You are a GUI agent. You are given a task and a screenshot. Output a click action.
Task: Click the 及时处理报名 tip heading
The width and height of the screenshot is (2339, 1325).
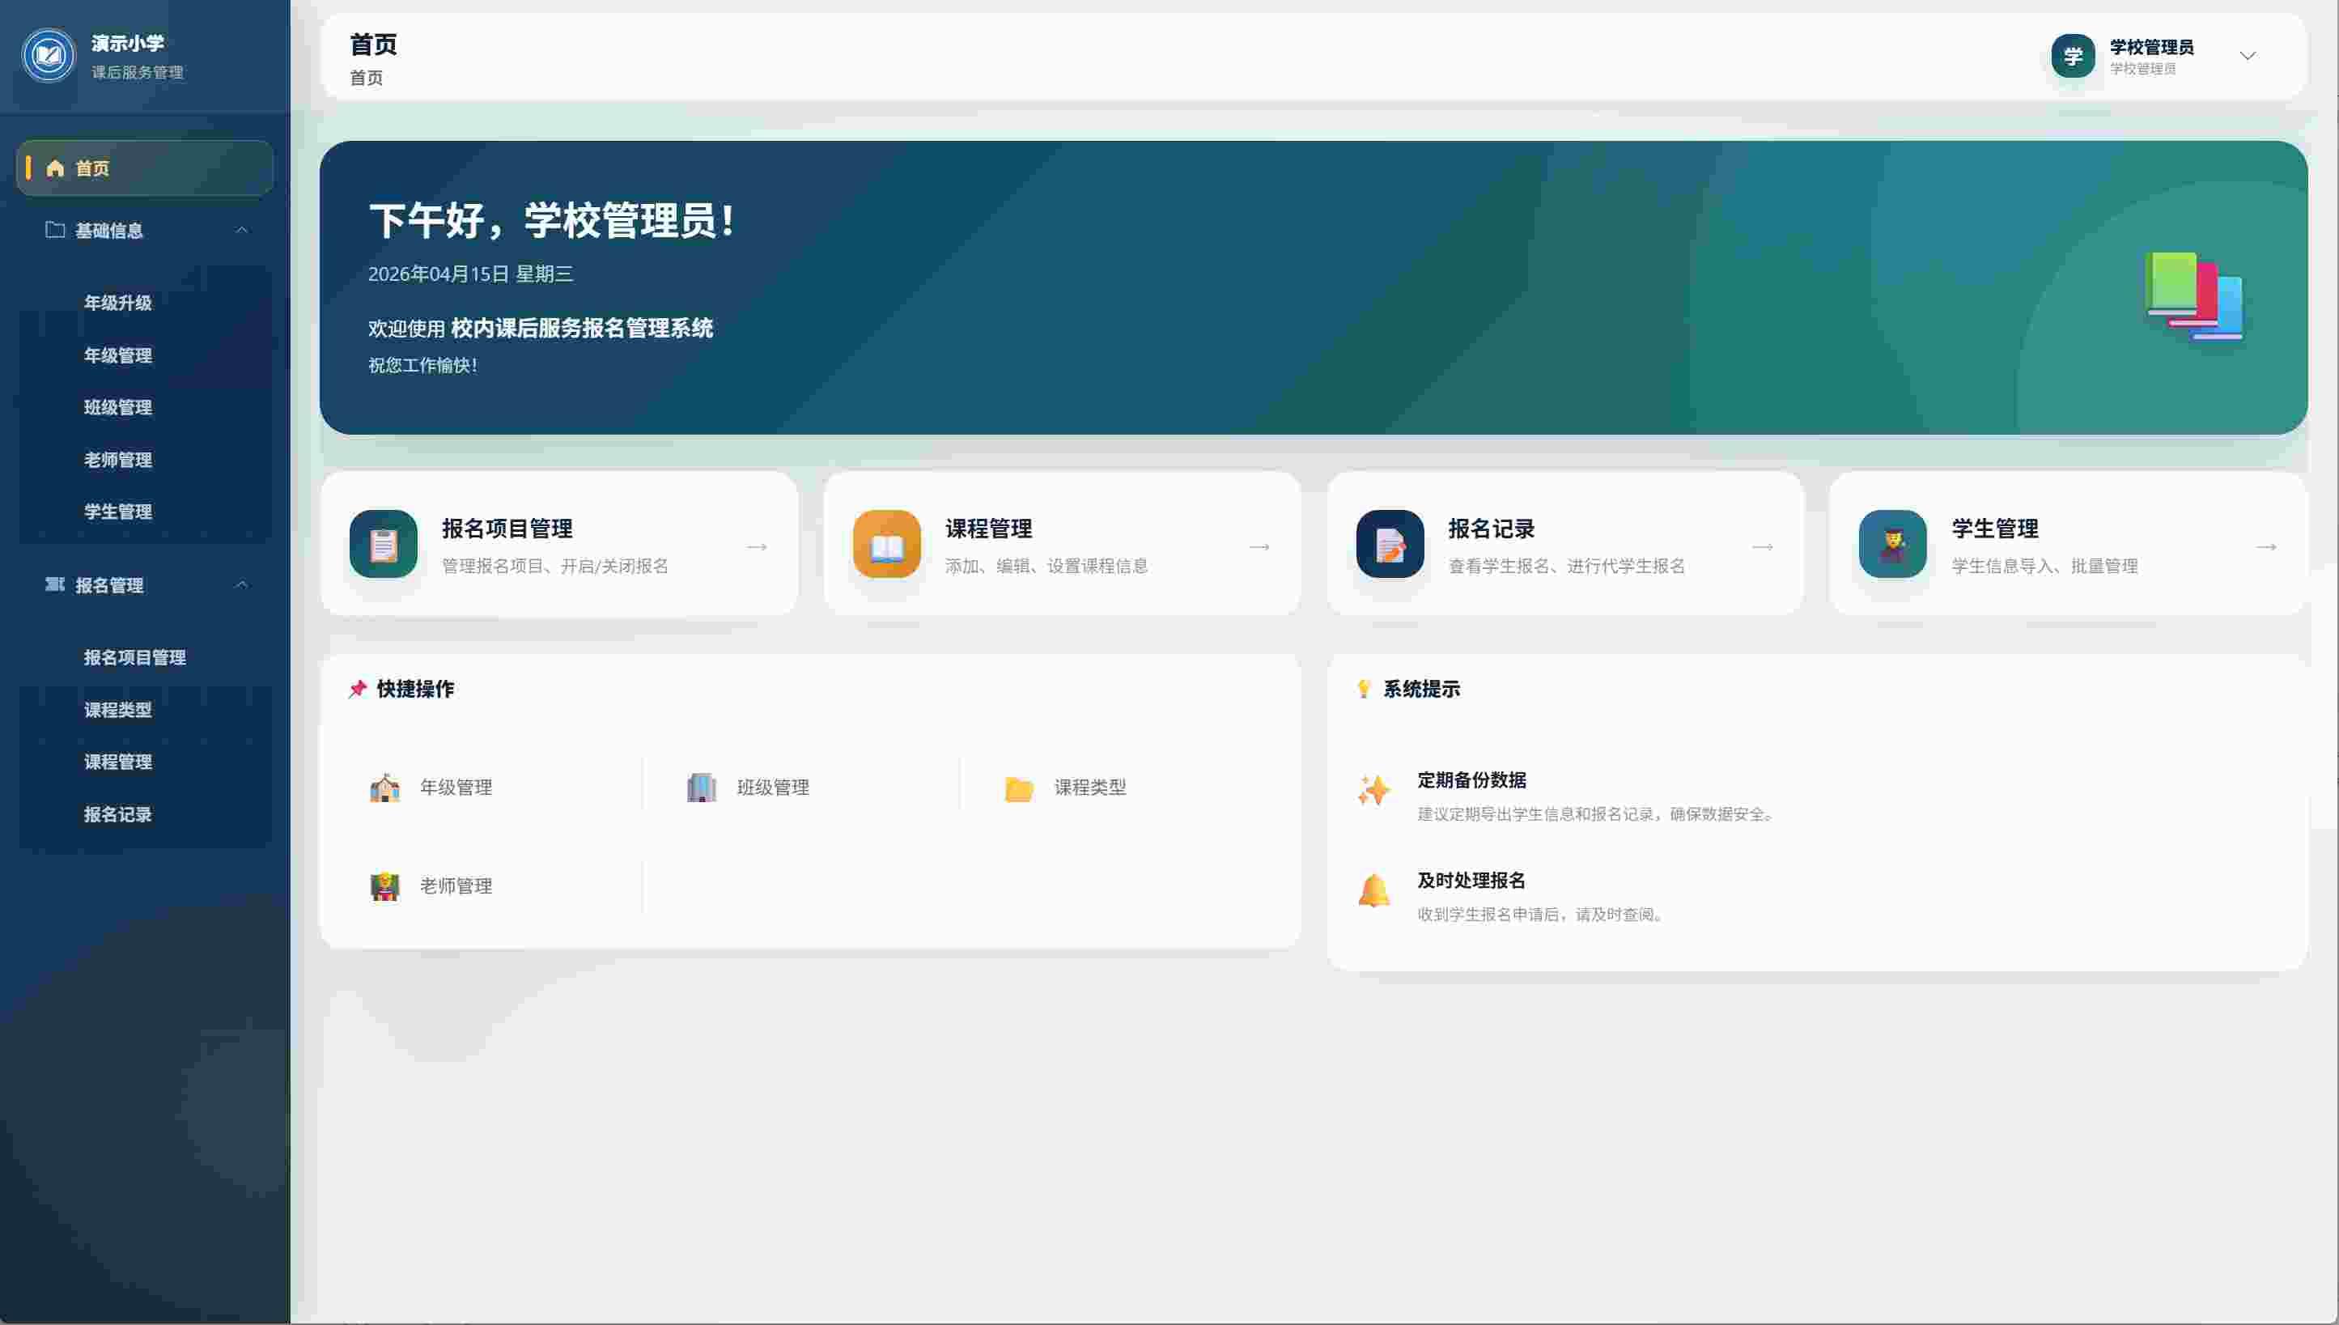pyautogui.click(x=1471, y=880)
